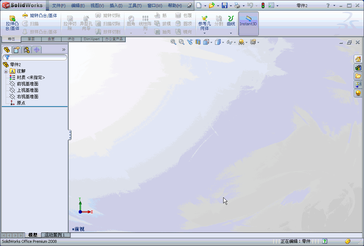
Task: Open Display Style dropdown arrow
Action: pyautogui.click(x=223, y=42)
